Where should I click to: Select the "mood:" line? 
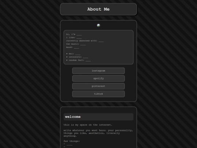pos(73,47)
